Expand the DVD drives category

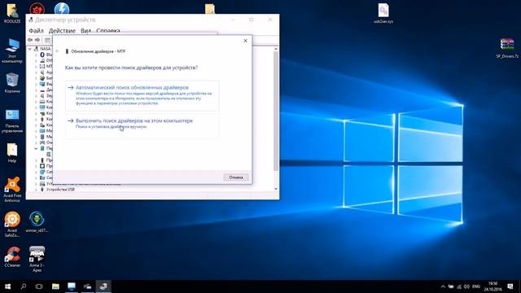click(x=36, y=60)
